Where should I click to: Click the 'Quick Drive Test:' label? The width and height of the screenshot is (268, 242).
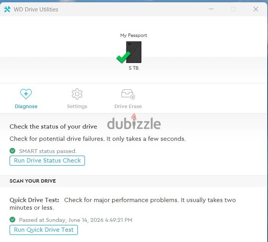click(34, 200)
